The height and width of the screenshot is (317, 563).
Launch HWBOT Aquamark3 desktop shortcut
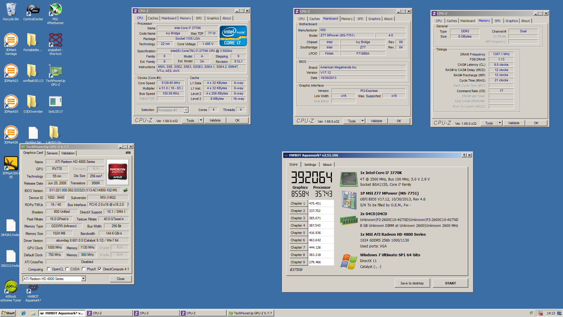33,293
